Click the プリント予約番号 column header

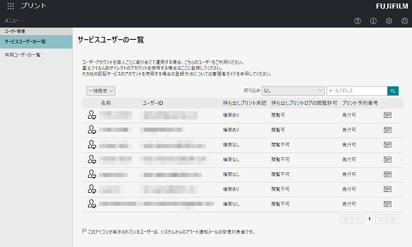tap(360, 103)
